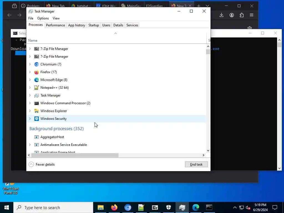
Task: Switch to the Details tab
Action: 118,25
